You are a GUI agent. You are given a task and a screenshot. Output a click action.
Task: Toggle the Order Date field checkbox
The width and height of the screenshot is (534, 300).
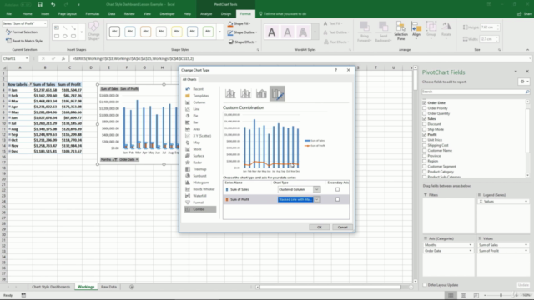pyautogui.click(x=425, y=102)
